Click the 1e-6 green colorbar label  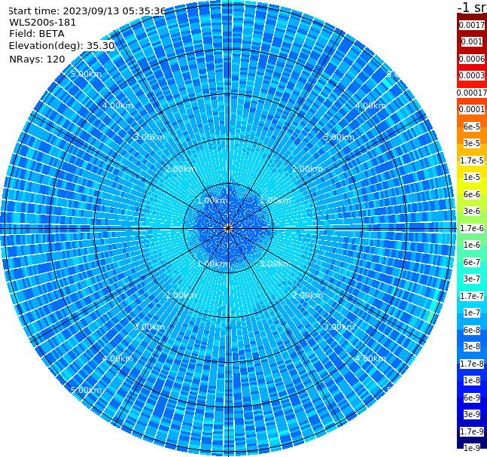click(x=472, y=245)
